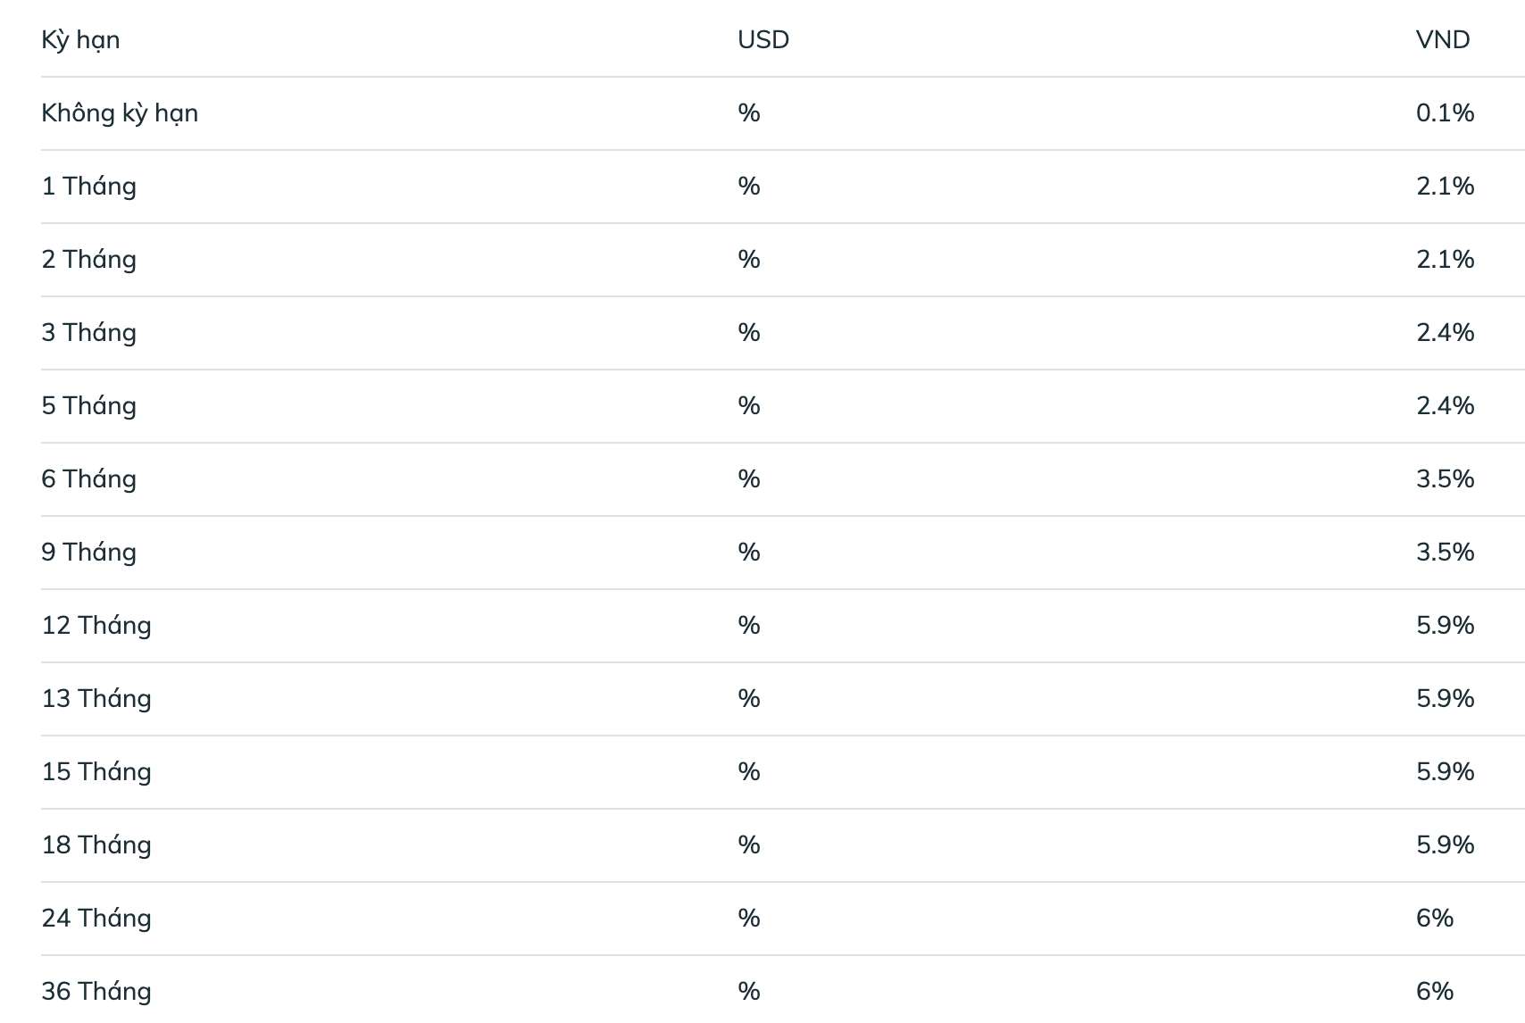The image size is (1525, 1023).
Task: Click the VND column header
Action: coord(1443,40)
